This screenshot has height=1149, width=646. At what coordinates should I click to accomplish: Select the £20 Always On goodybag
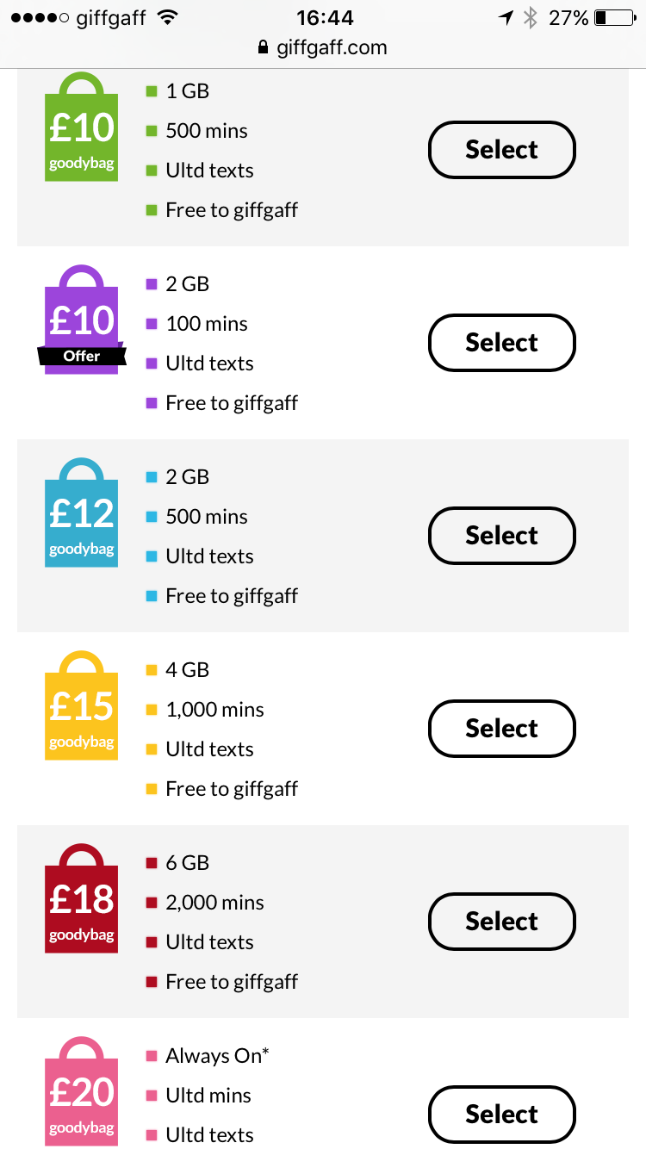pos(501,1115)
